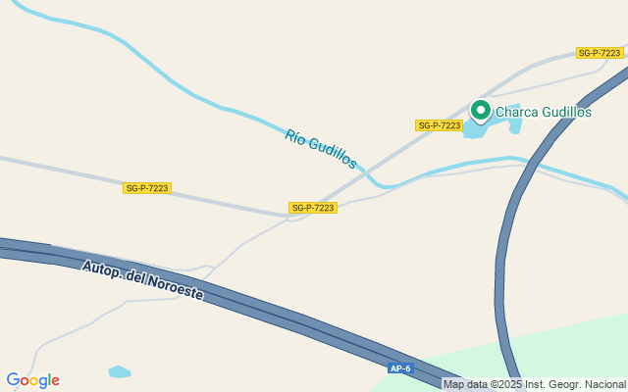The height and width of the screenshot is (392, 628).
Task: Open the Charca Gudillos place label
Action: point(544,112)
